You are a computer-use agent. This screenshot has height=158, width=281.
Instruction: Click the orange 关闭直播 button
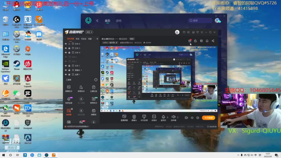208,118
